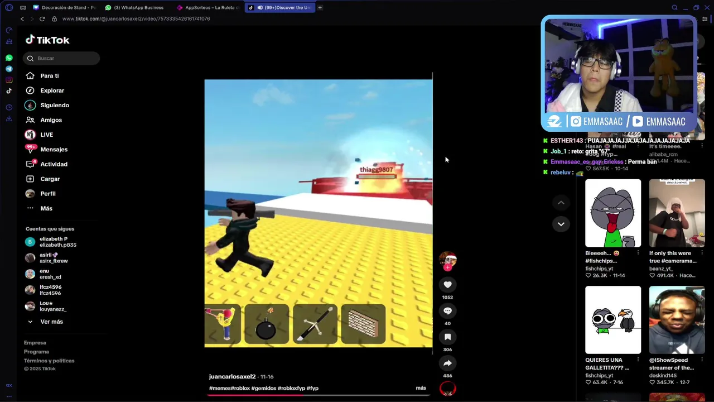The width and height of the screenshot is (714, 402).
Task: Open the spinning sound disc icon
Action: [447, 389]
